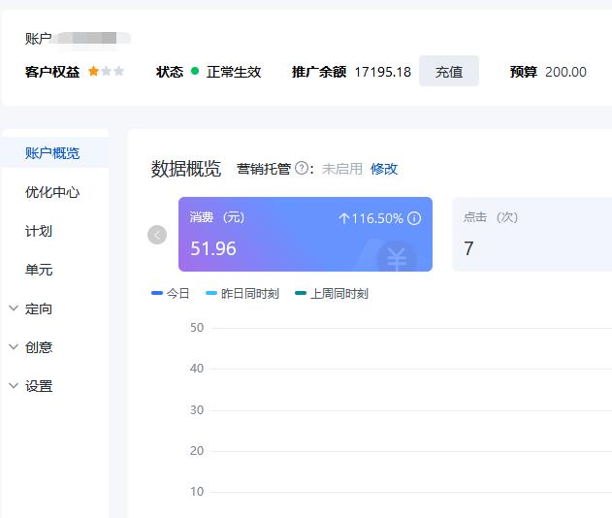Click the 修改 link for 营销托管
The width and height of the screenshot is (612, 518).
(384, 169)
